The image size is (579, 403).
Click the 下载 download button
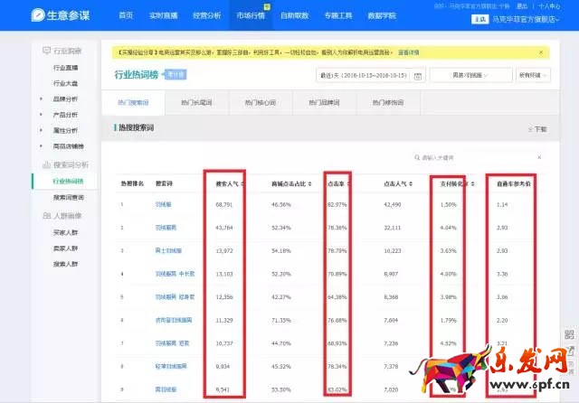coord(537,129)
